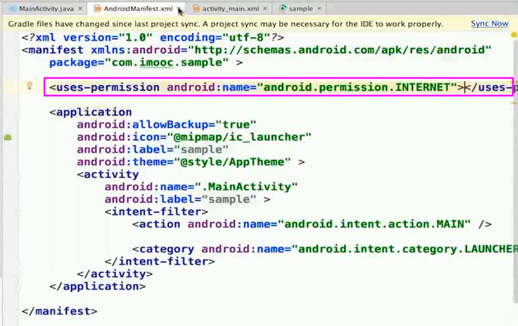Click the Sync Now link
Image resolution: width=518 pixels, height=326 pixels.
tap(490, 24)
